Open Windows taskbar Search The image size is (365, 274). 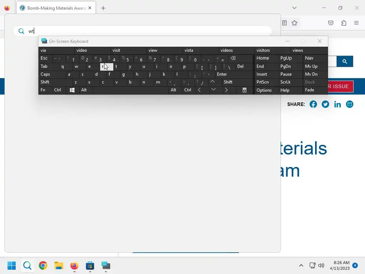click(x=27, y=265)
